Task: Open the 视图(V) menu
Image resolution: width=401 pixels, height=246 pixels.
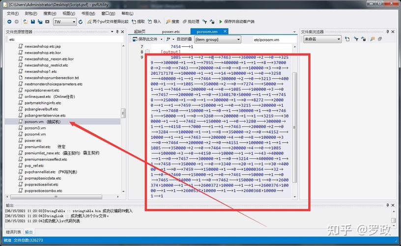Action: 69,13
